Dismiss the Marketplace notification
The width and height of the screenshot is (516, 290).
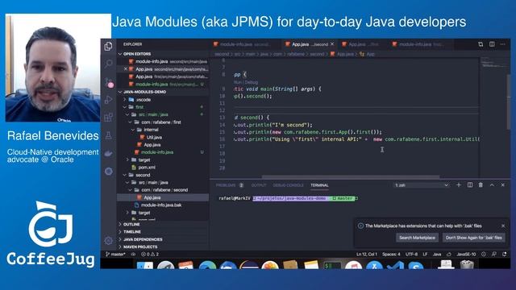(x=503, y=226)
